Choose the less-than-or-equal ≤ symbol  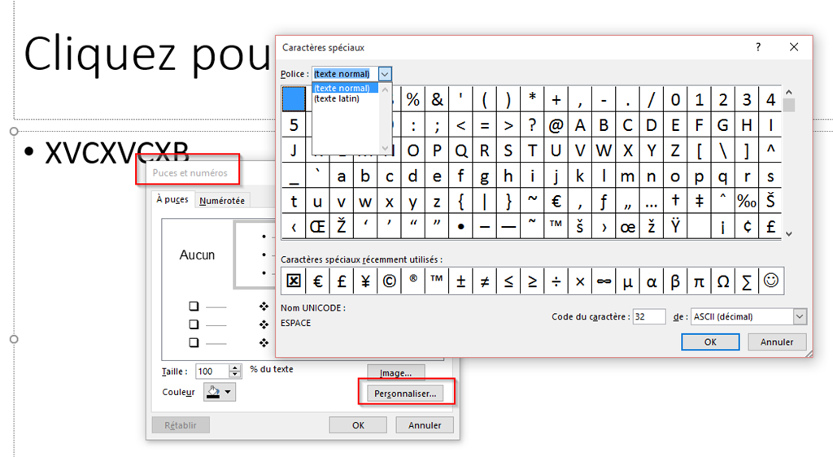[508, 281]
